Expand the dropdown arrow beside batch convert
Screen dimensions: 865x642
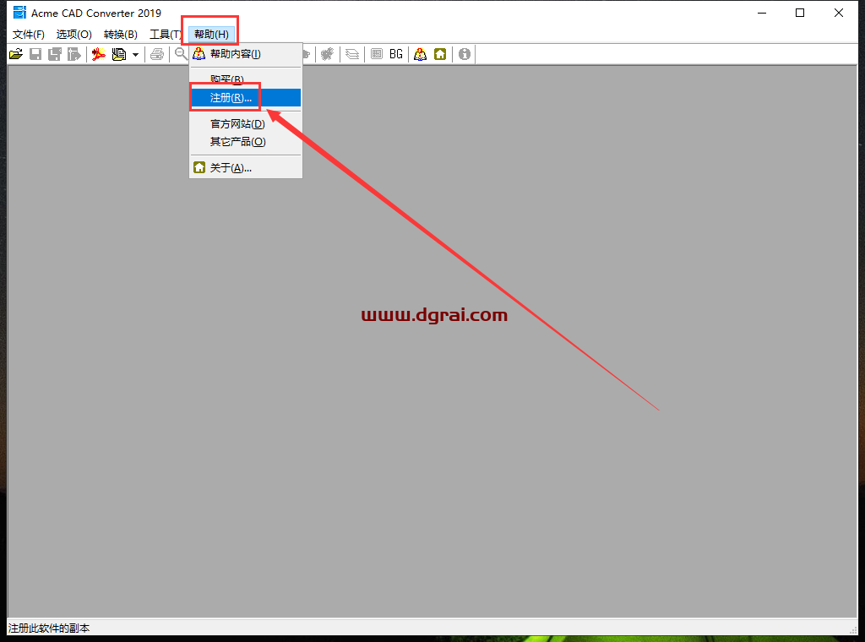click(x=135, y=55)
